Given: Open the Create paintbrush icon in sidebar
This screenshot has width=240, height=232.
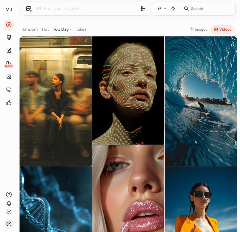Looking at the screenshot, I should pos(9,38).
